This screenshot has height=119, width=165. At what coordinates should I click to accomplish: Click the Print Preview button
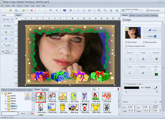pos(153,10)
